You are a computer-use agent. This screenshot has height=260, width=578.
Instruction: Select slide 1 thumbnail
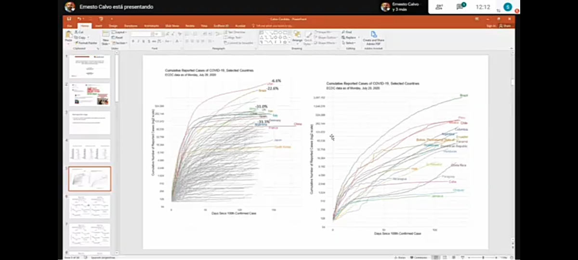coord(90,66)
